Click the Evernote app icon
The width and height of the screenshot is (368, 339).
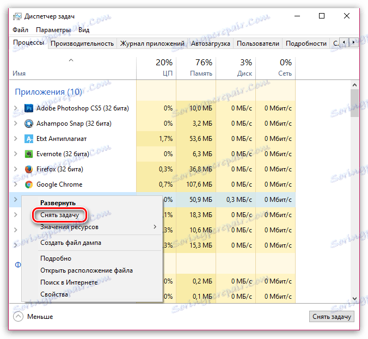tap(29, 154)
